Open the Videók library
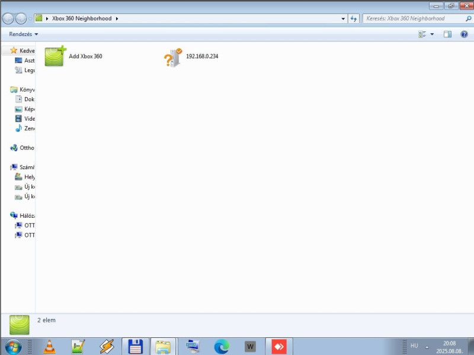474x355 pixels. point(24,118)
